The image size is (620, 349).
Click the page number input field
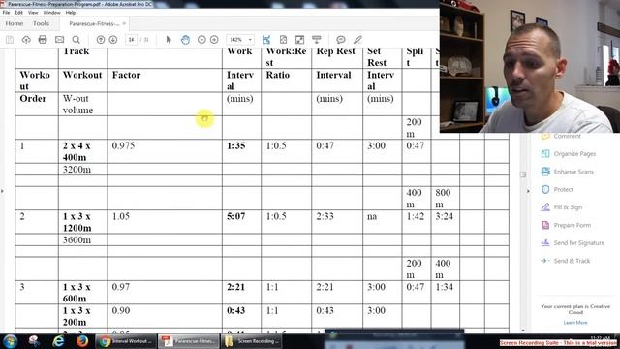pos(131,40)
